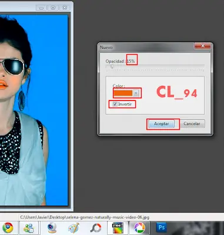The width and height of the screenshot is (224, 235).
Task: Minimize the image window
Action: click(41, 8)
